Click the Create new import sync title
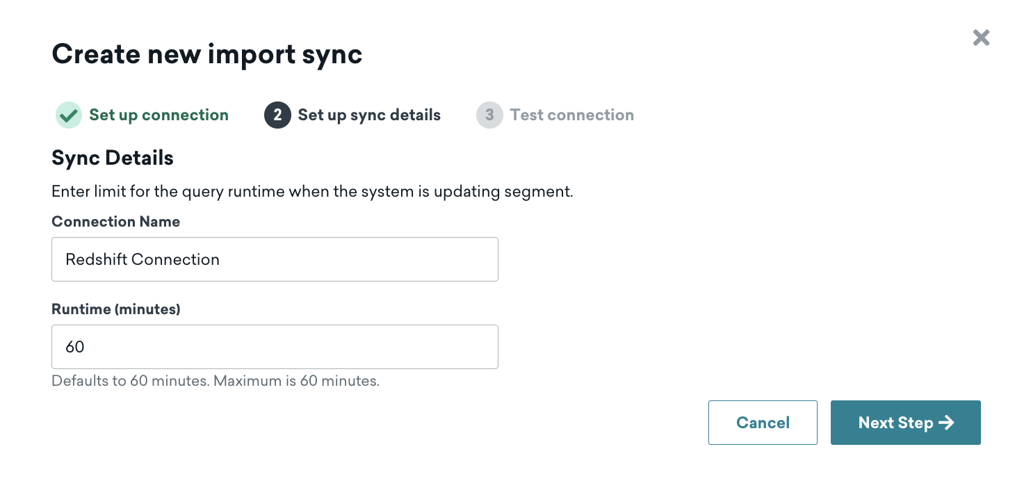Screen dimensions: 1015x481 207,54
